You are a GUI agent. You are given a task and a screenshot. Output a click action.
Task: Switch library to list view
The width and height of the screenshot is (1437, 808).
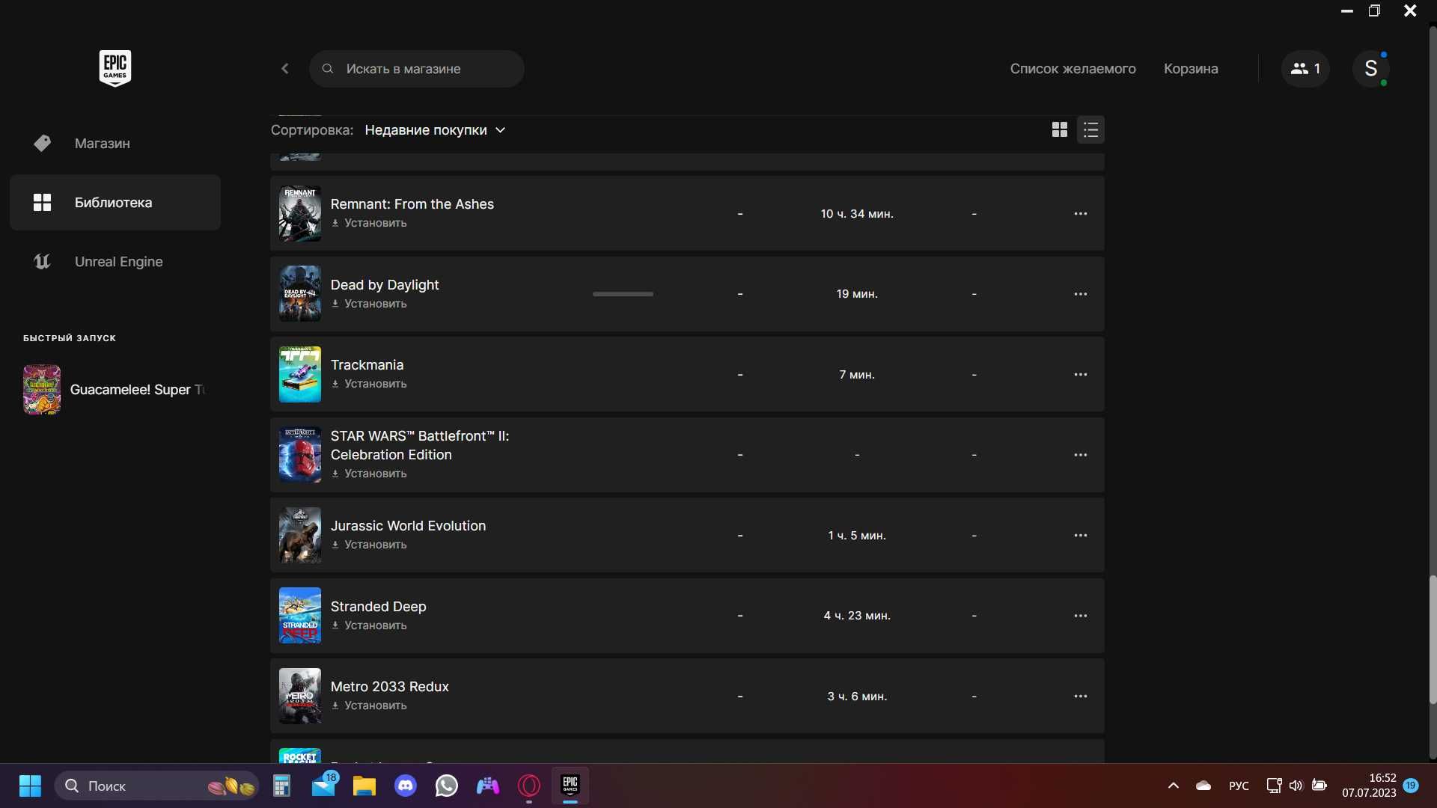click(1090, 130)
